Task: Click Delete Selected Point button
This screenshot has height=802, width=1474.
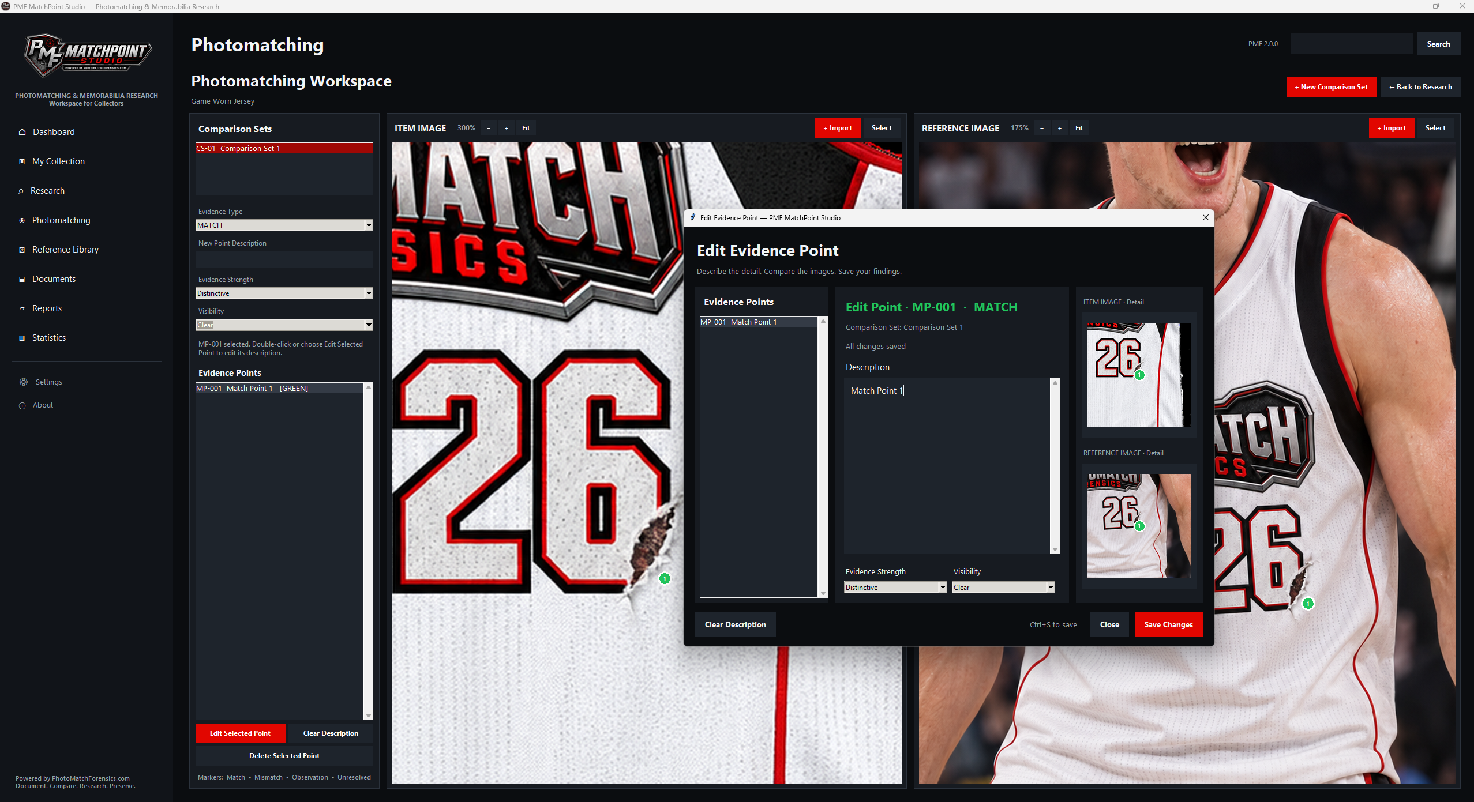Action: tap(284, 756)
